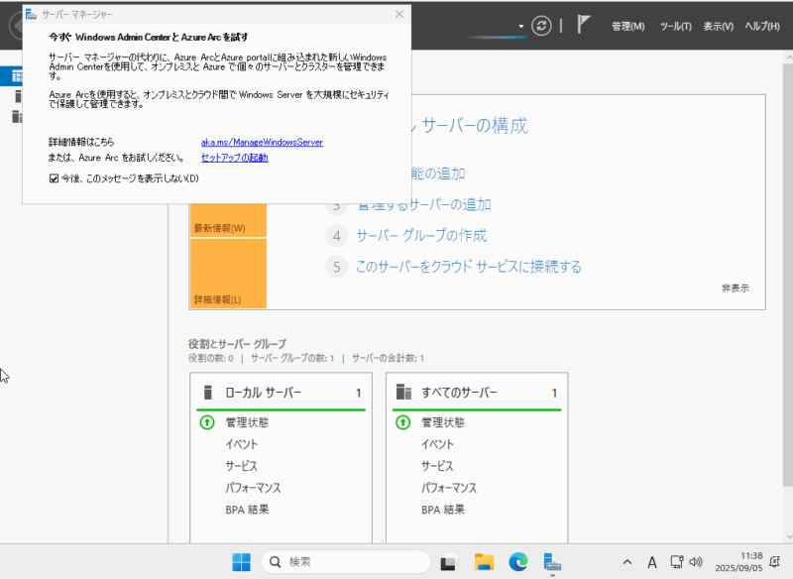Open 管理状態 under ローカル サーバー
The height and width of the screenshot is (579, 793).
pyautogui.click(x=247, y=422)
